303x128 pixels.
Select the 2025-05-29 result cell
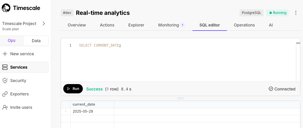[92, 111]
